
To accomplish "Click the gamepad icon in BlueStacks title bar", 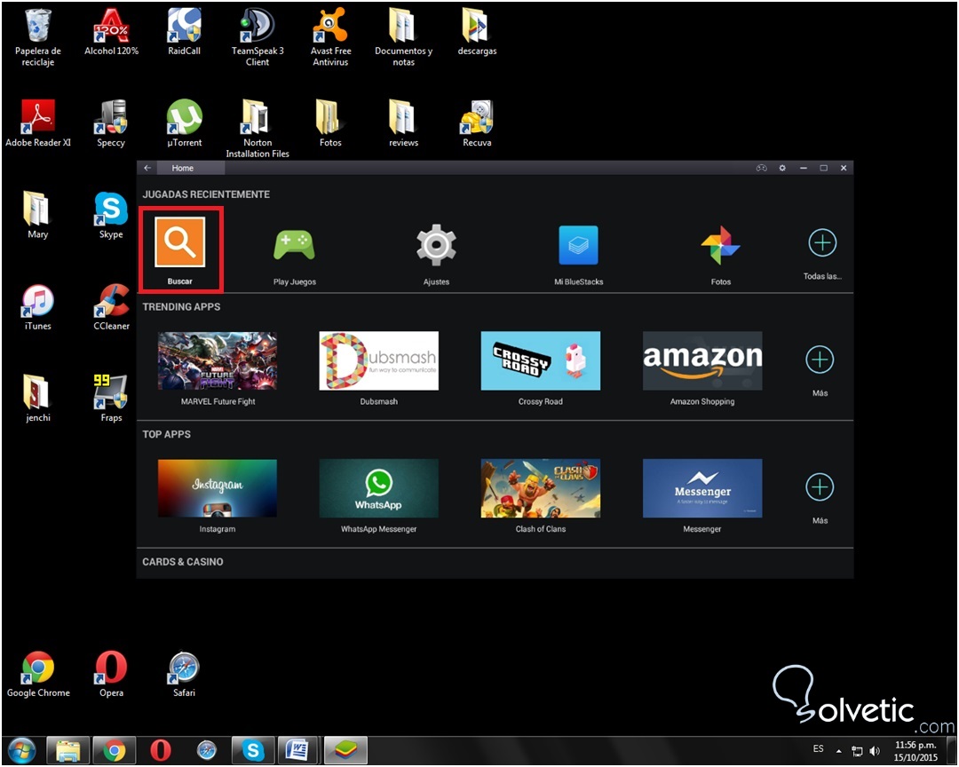I will [x=762, y=168].
